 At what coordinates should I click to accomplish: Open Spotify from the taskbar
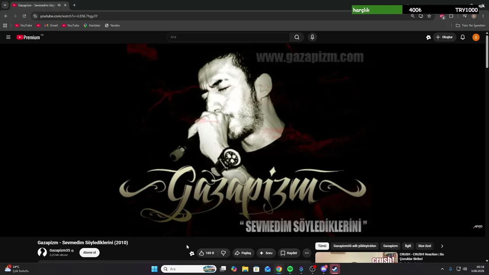tap(290, 269)
